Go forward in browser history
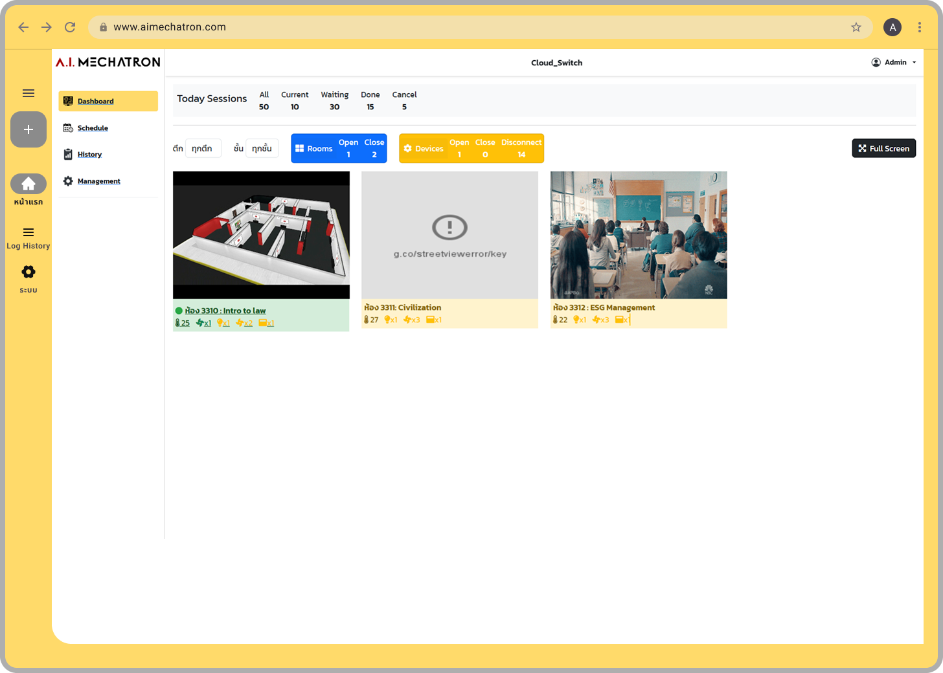Image resolution: width=943 pixels, height=673 pixels. point(47,27)
